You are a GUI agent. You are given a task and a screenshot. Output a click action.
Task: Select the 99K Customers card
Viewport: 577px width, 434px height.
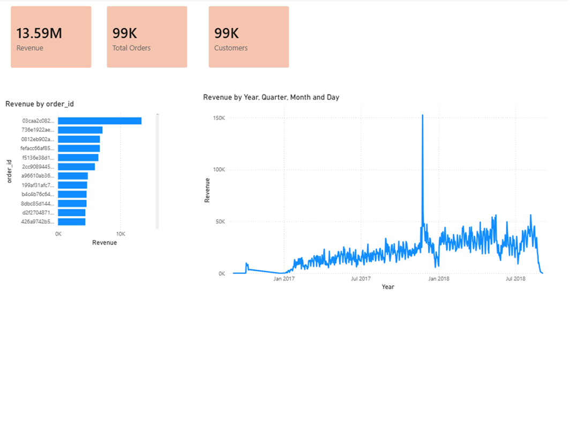point(249,37)
